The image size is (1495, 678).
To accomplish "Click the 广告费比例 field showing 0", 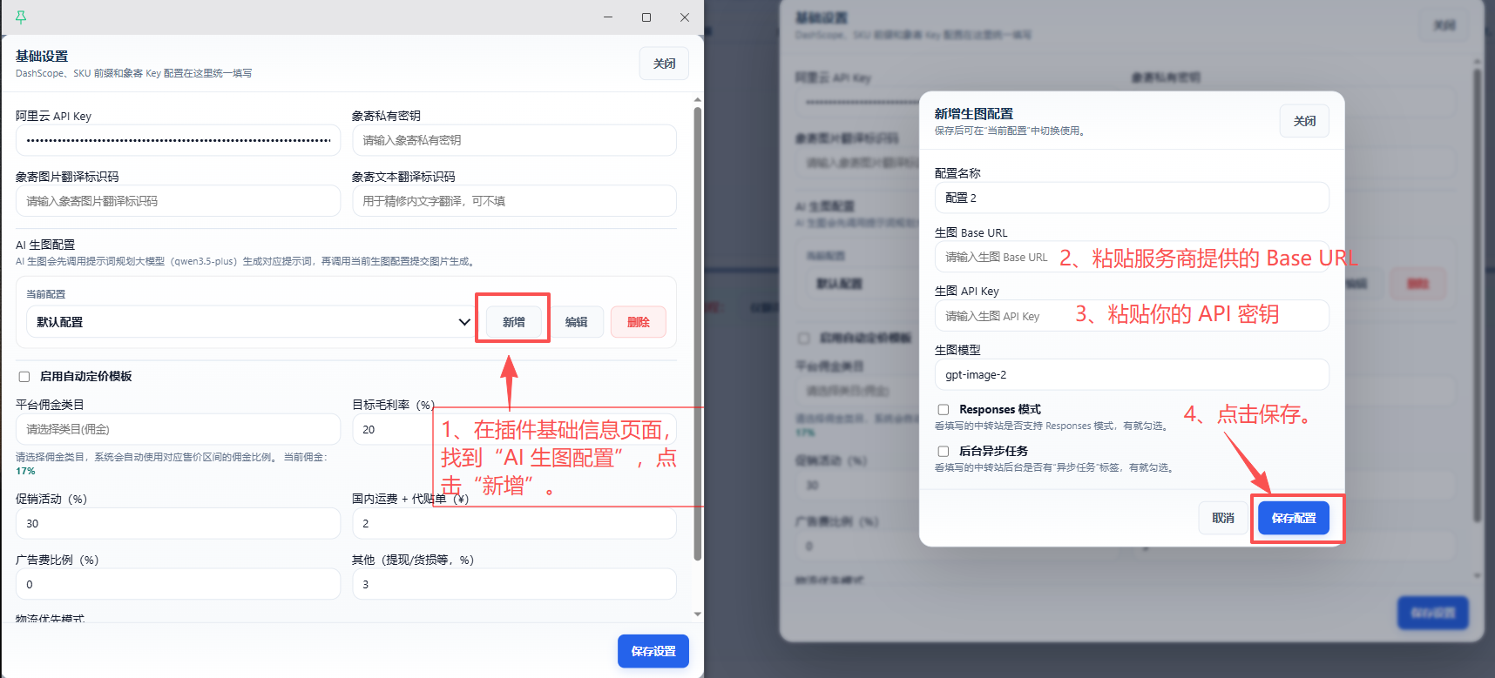I will pyautogui.click(x=178, y=584).
